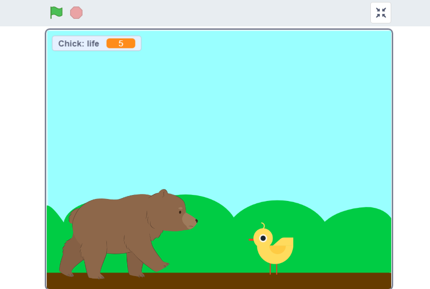Exit full screen mode
Viewport: 430px width, 289px height.
[381, 13]
